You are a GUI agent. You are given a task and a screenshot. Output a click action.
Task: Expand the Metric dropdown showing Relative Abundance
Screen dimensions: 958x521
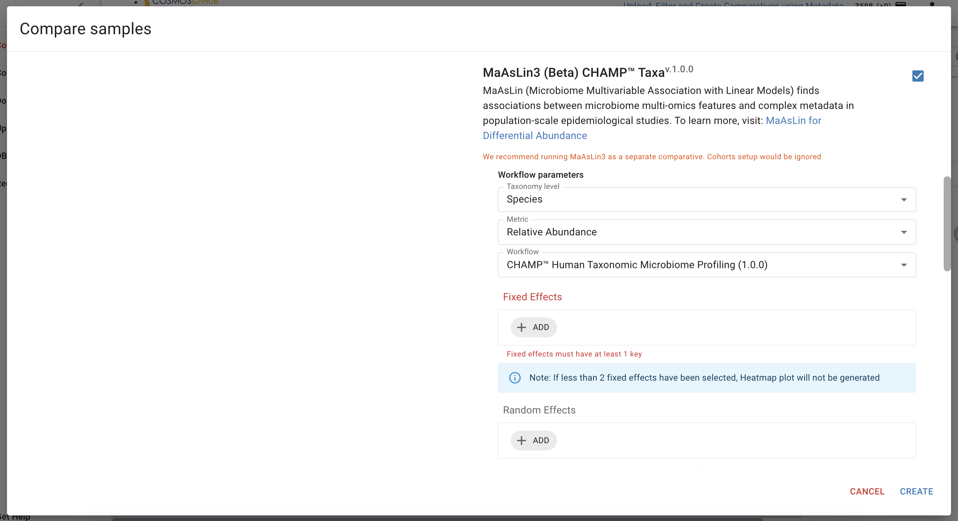tap(706, 232)
